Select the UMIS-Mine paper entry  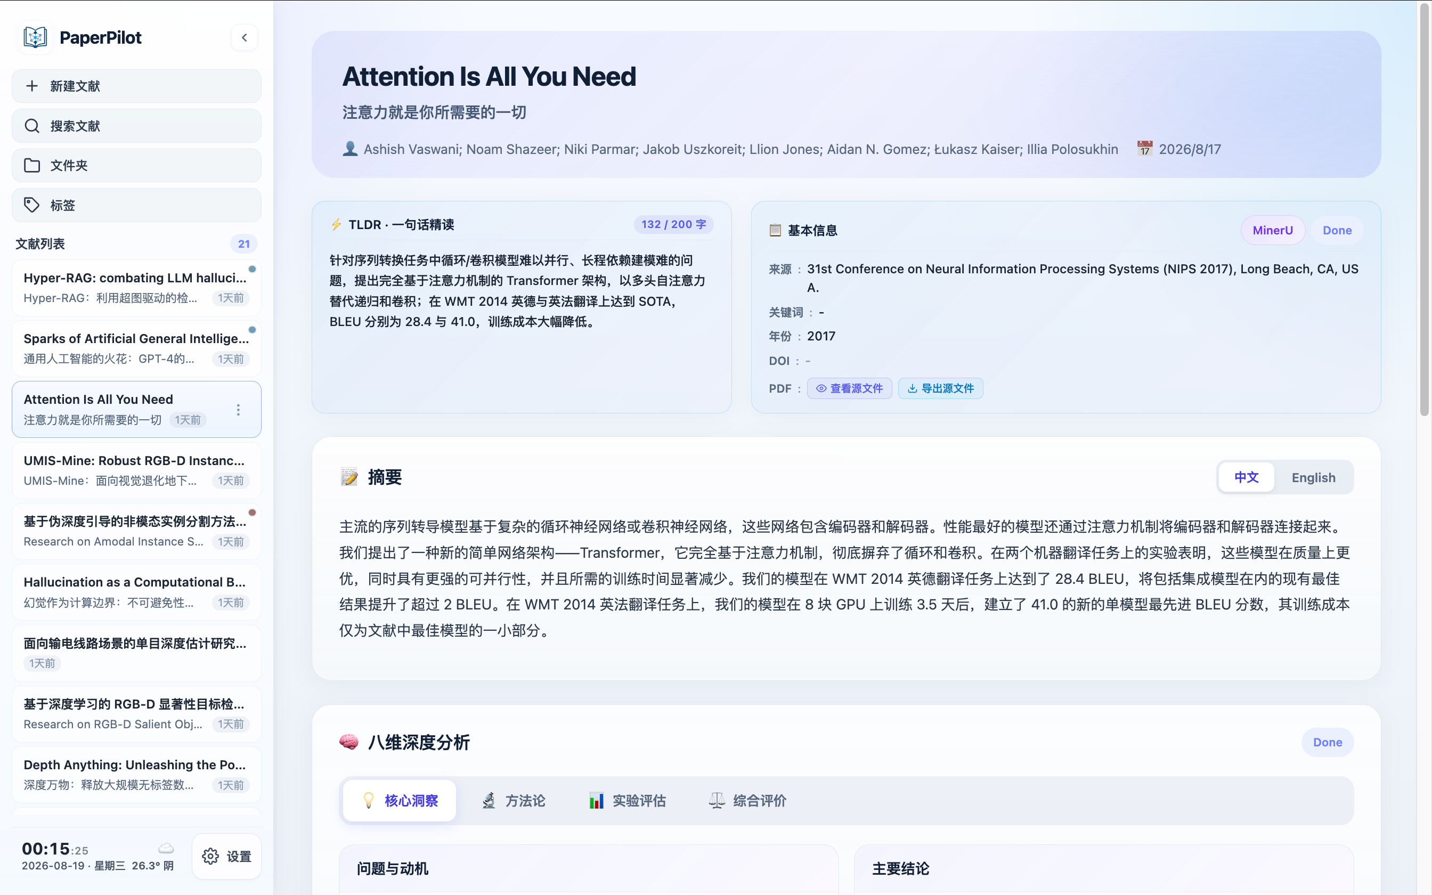(137, 470)
